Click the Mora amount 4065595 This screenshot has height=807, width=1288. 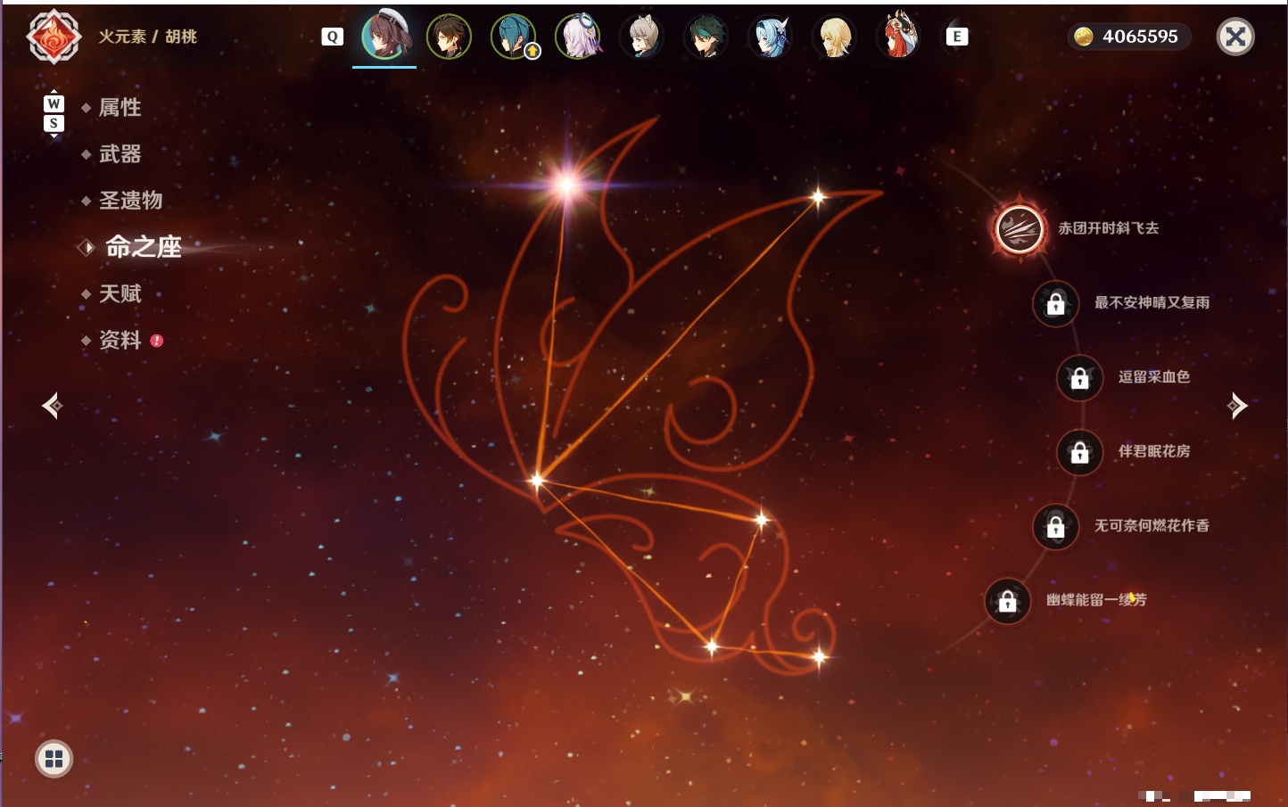click(x=1140, y=37)
